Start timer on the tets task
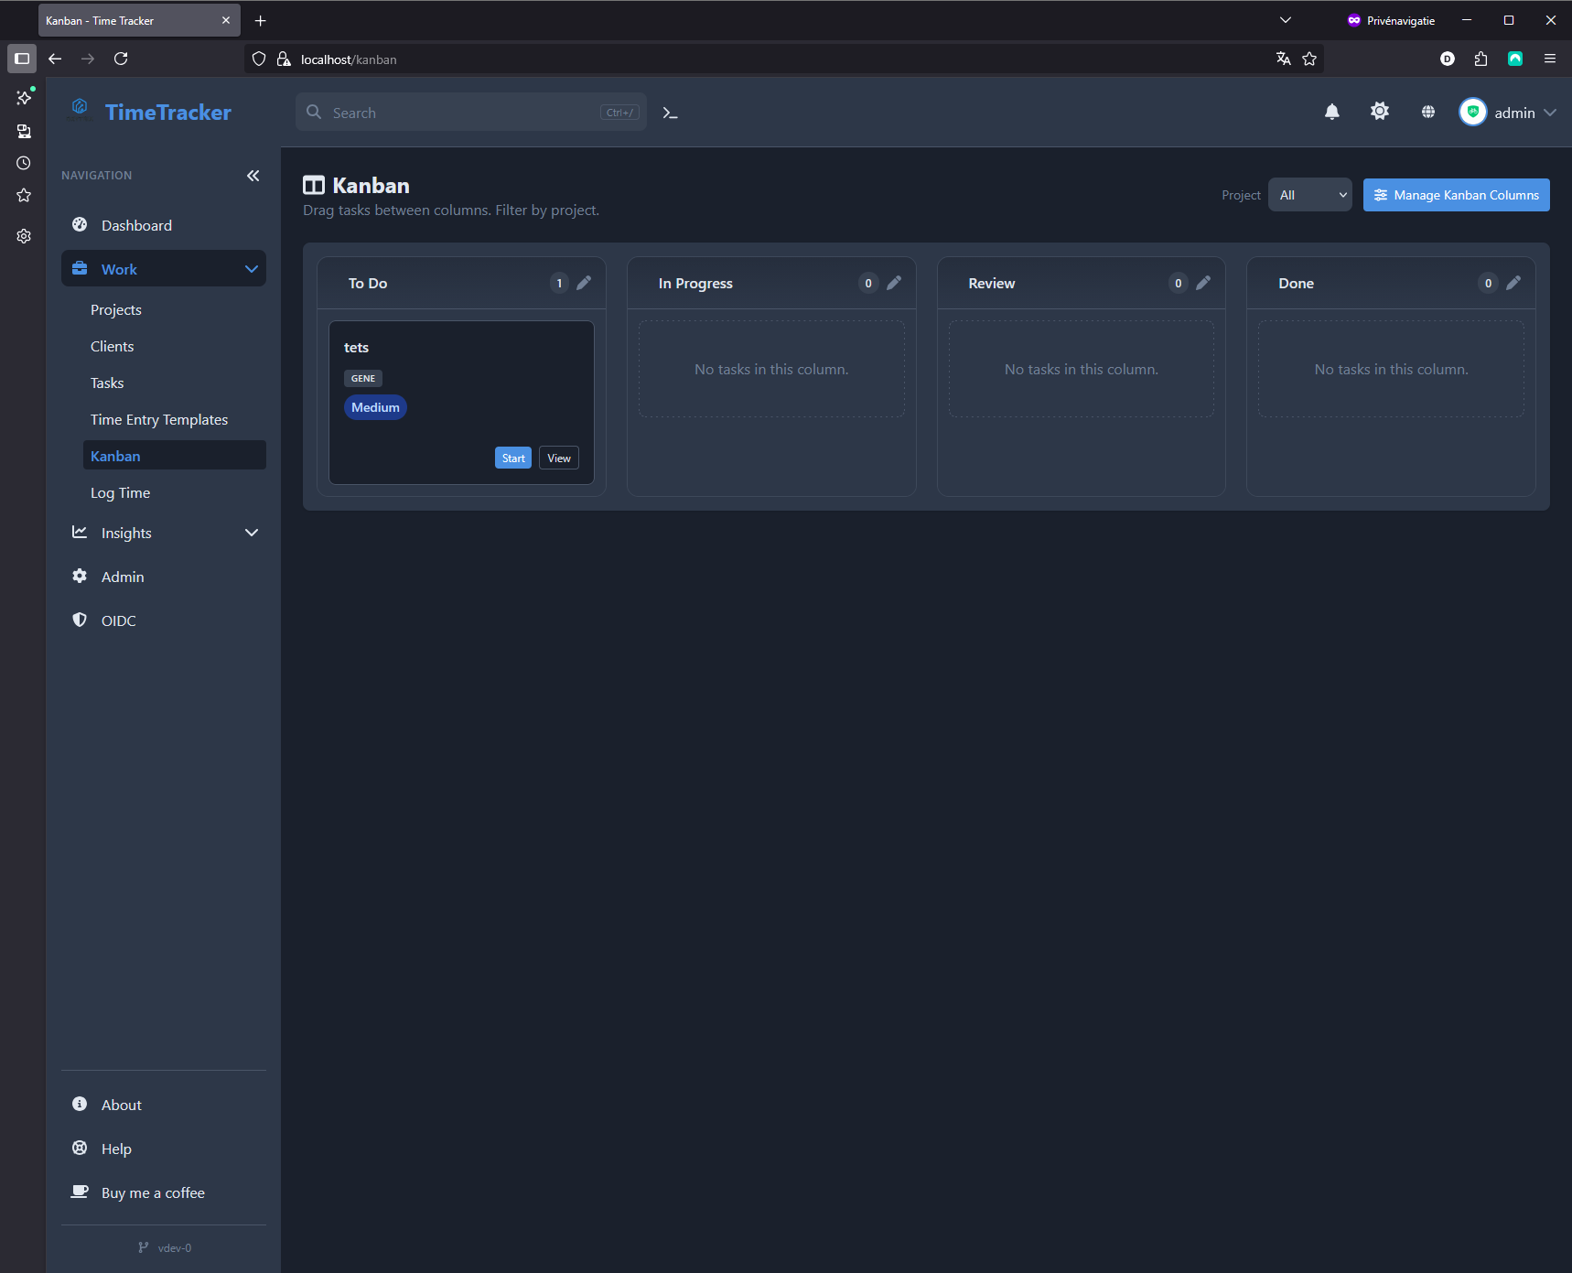 [x=512, y=458]
